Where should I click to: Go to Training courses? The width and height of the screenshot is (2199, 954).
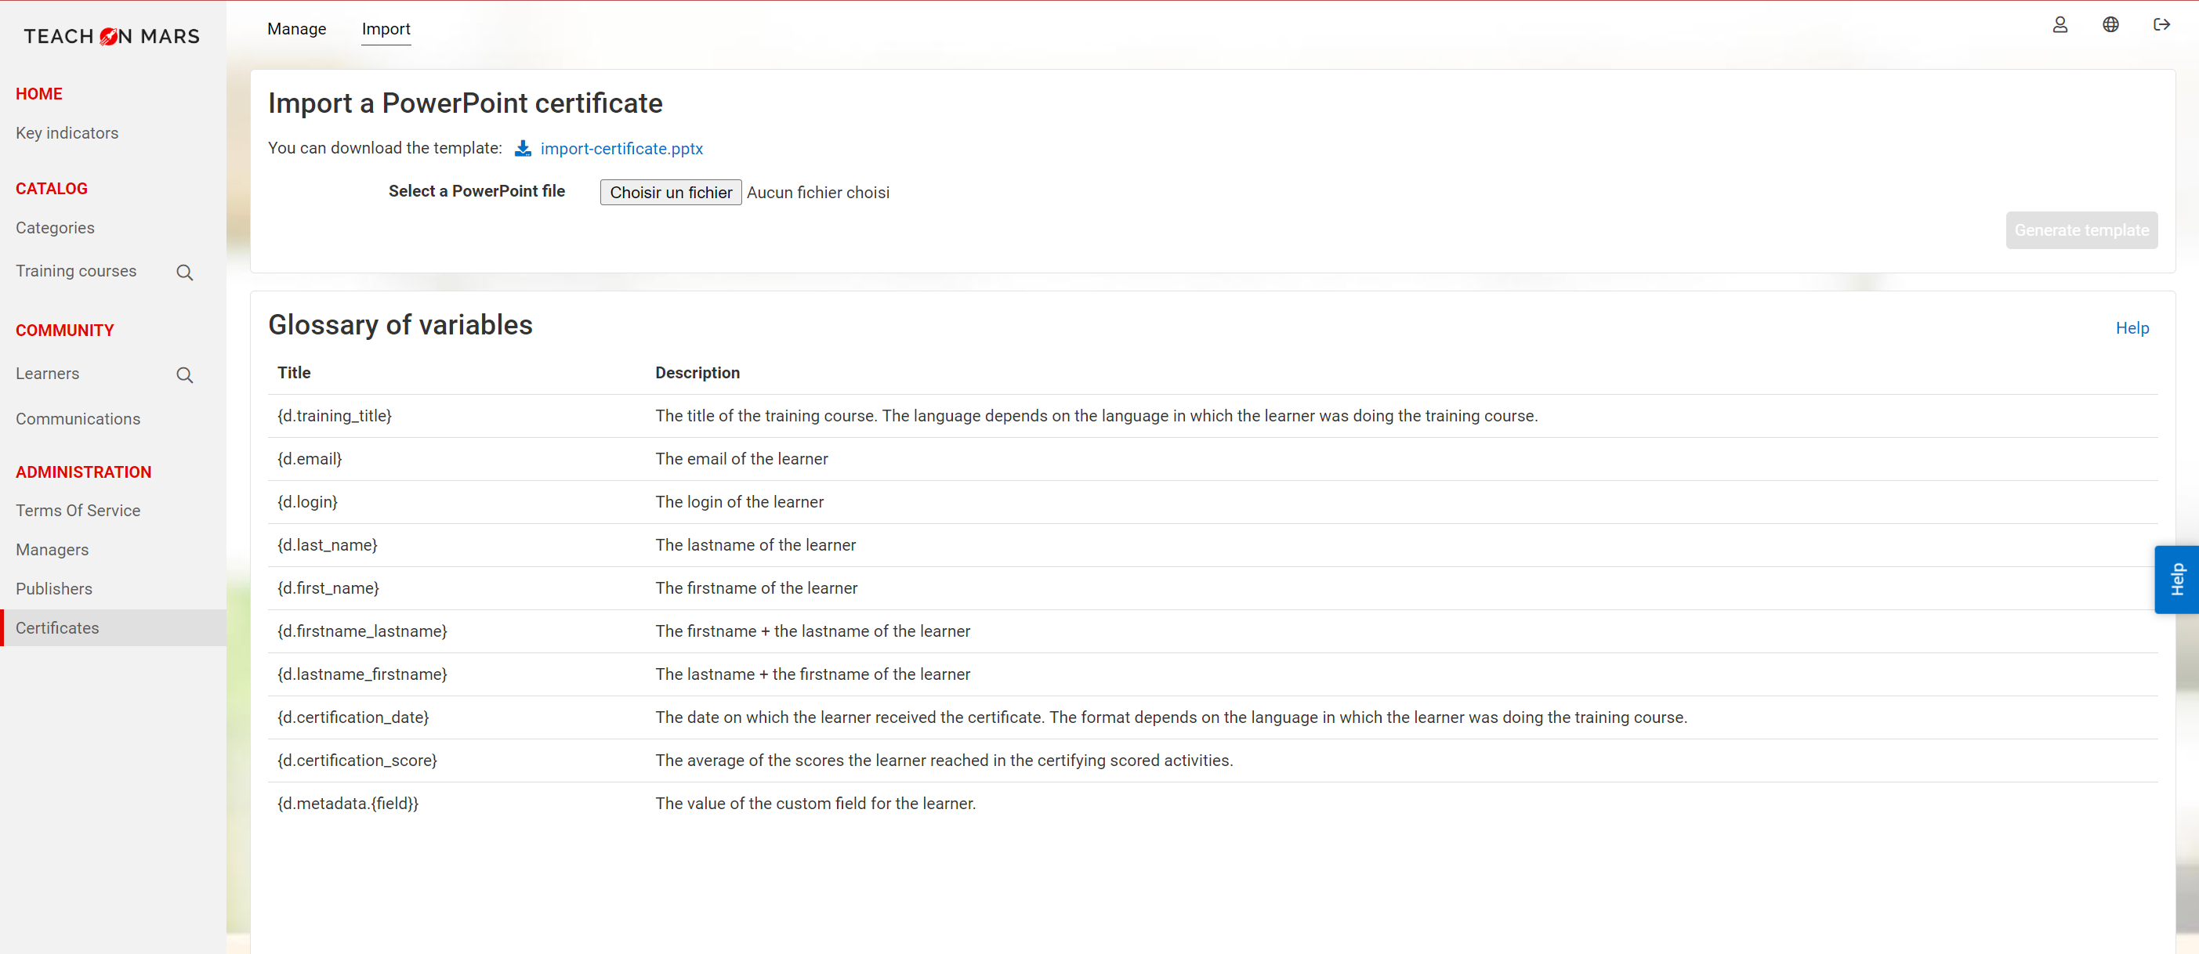coord(76,271)
